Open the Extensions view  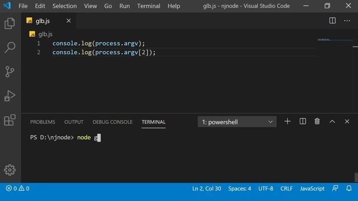click(10, 120)
